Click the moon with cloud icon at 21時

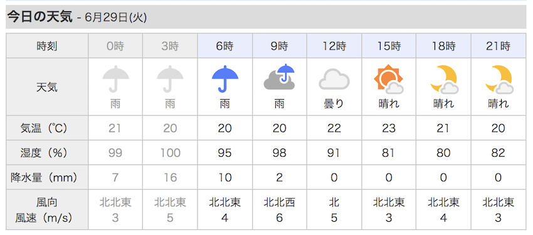pyautogui.click(x=499, y=80)
